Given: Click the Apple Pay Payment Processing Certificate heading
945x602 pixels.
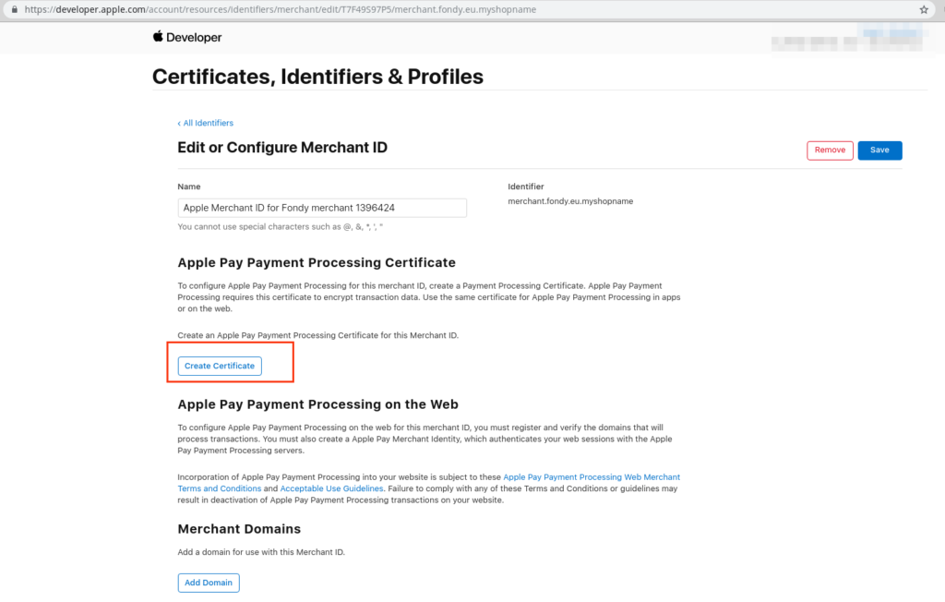Looking at the screenshot, I should [x=317, y=263].
